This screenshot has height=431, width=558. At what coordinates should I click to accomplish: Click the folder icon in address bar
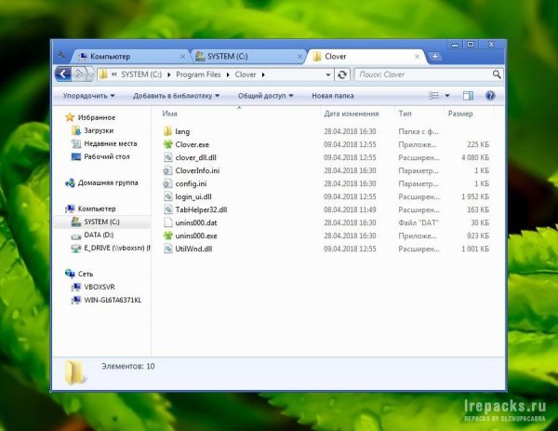point(103,74)
